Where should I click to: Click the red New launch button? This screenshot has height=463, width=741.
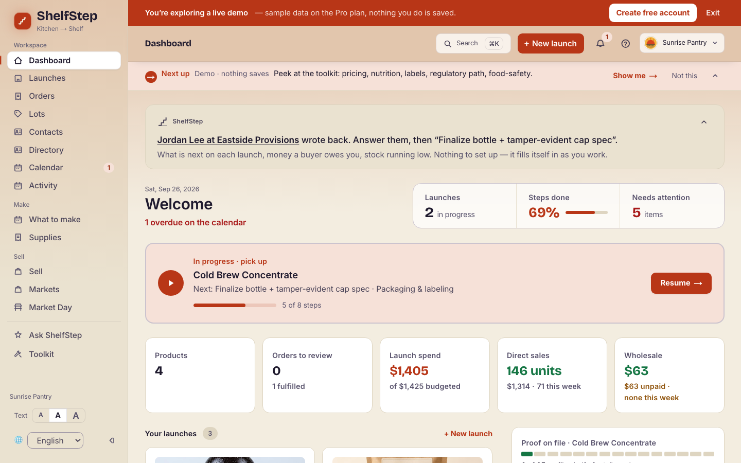pos(551,44)
